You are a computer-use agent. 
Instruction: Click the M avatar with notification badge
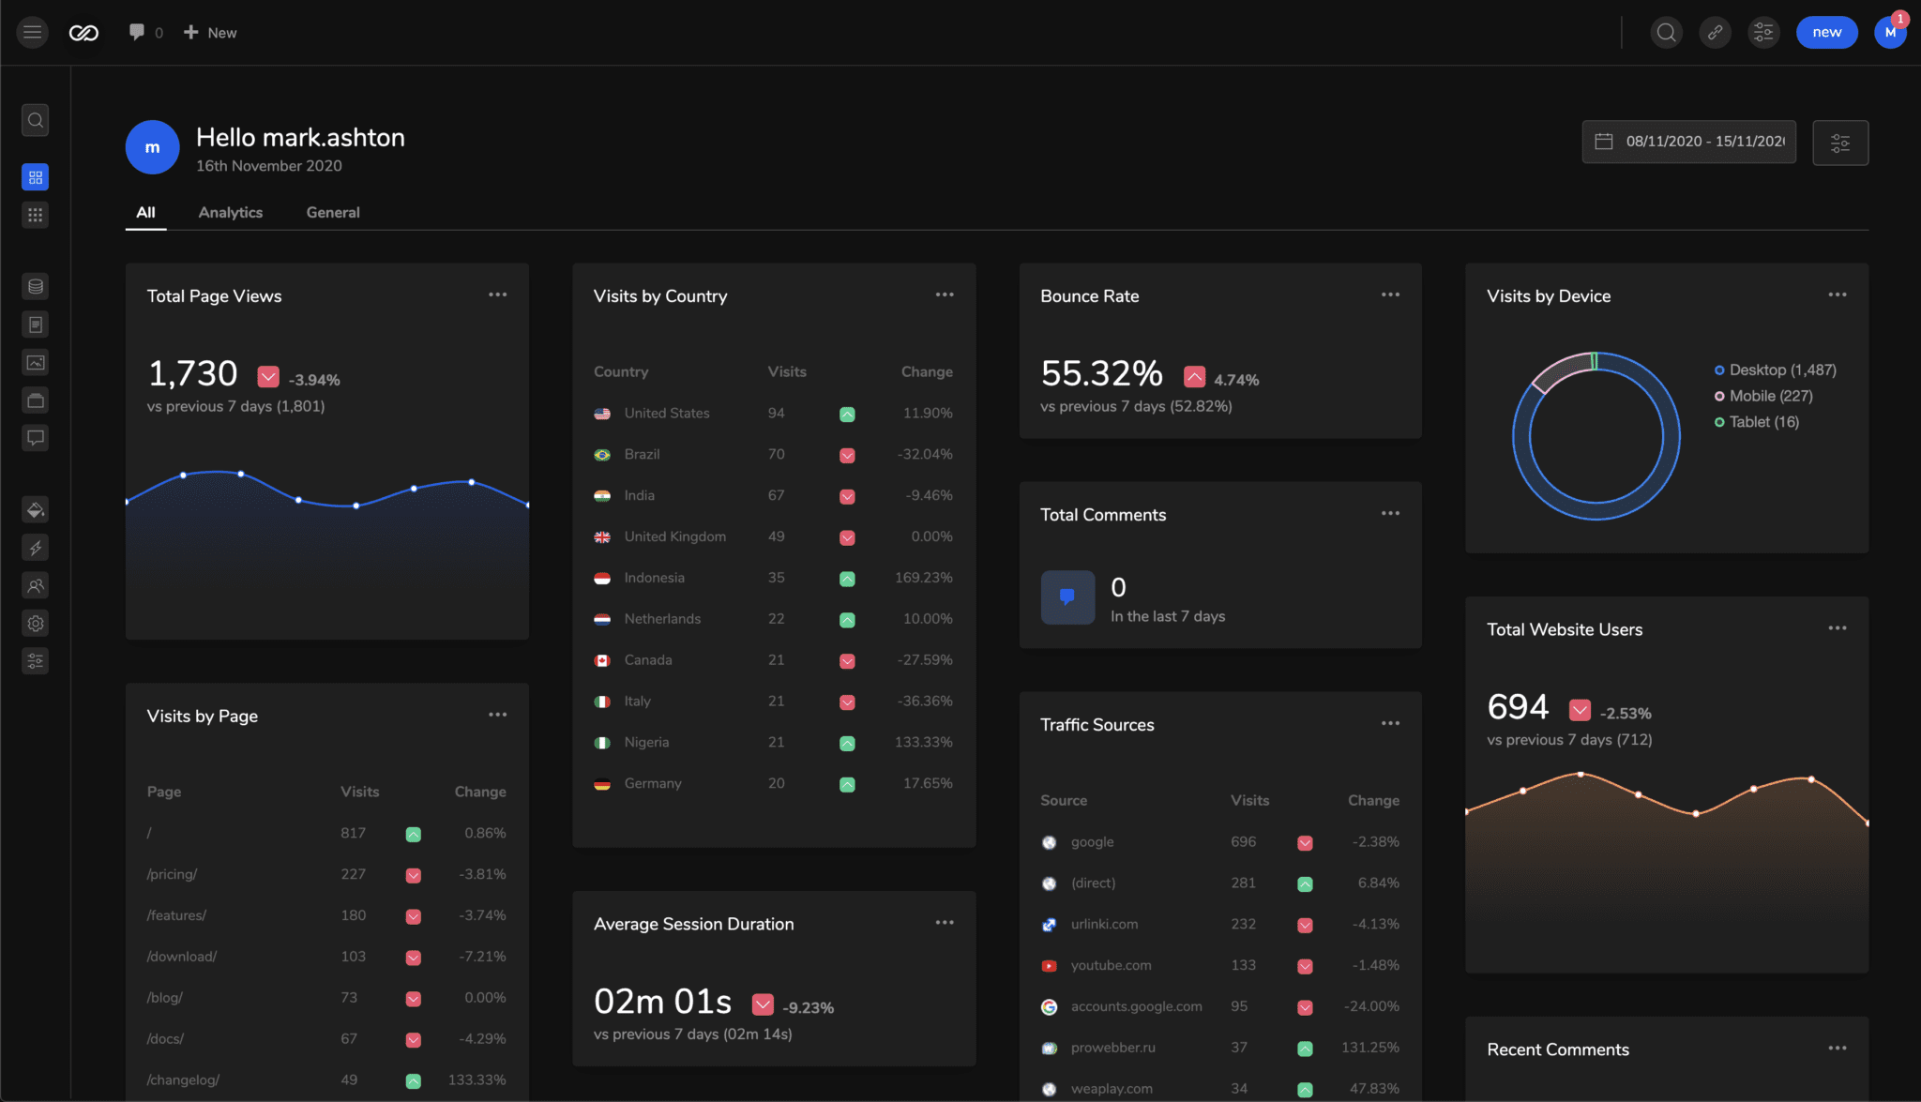[x=1891, y=31]
